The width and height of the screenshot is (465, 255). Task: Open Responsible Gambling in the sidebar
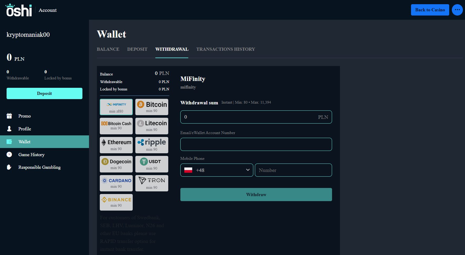(39, 167)
